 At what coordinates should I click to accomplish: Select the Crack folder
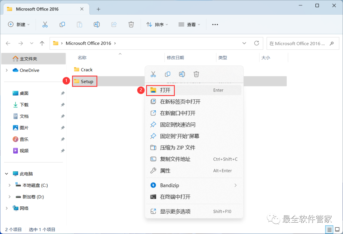pyautogui.click(x=83, y=70)
